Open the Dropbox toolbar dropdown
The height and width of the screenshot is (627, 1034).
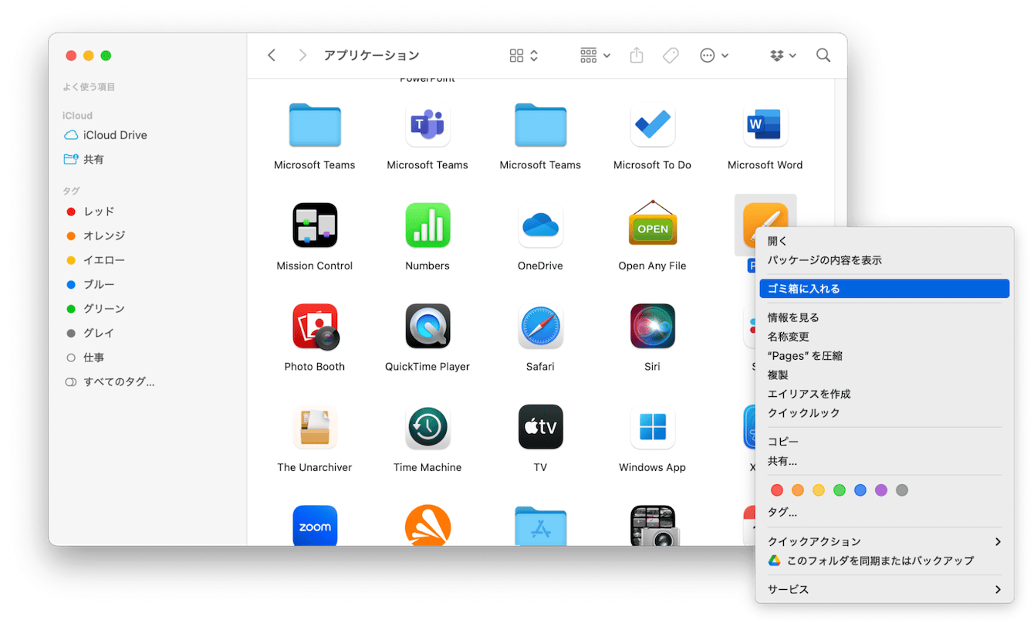[x=783, y=56]
